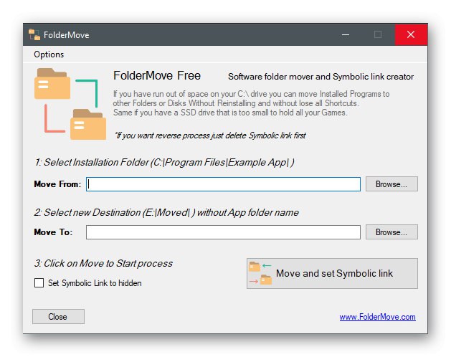The image size is (451, 357).
Task: Browse for the Move To destination
Action: [391, 232]
